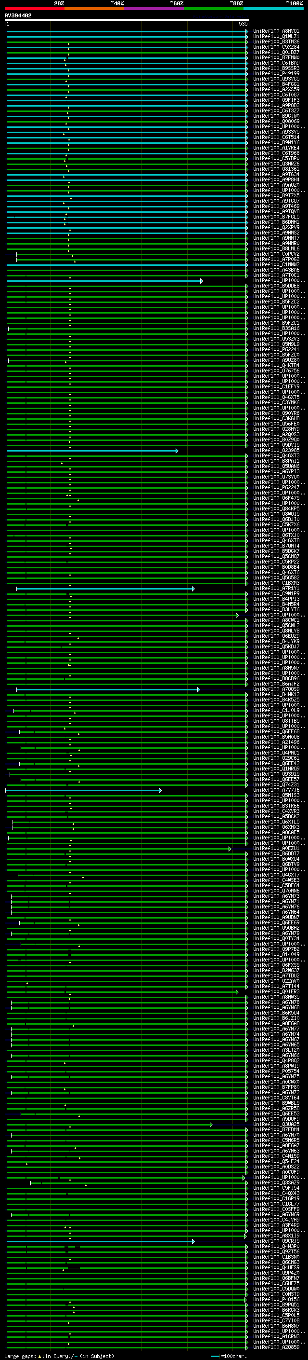Click hit label UniRef100_B9SSR3
Image resolution: width=308 pixels, height=1360 pixels.
[276, 68]
